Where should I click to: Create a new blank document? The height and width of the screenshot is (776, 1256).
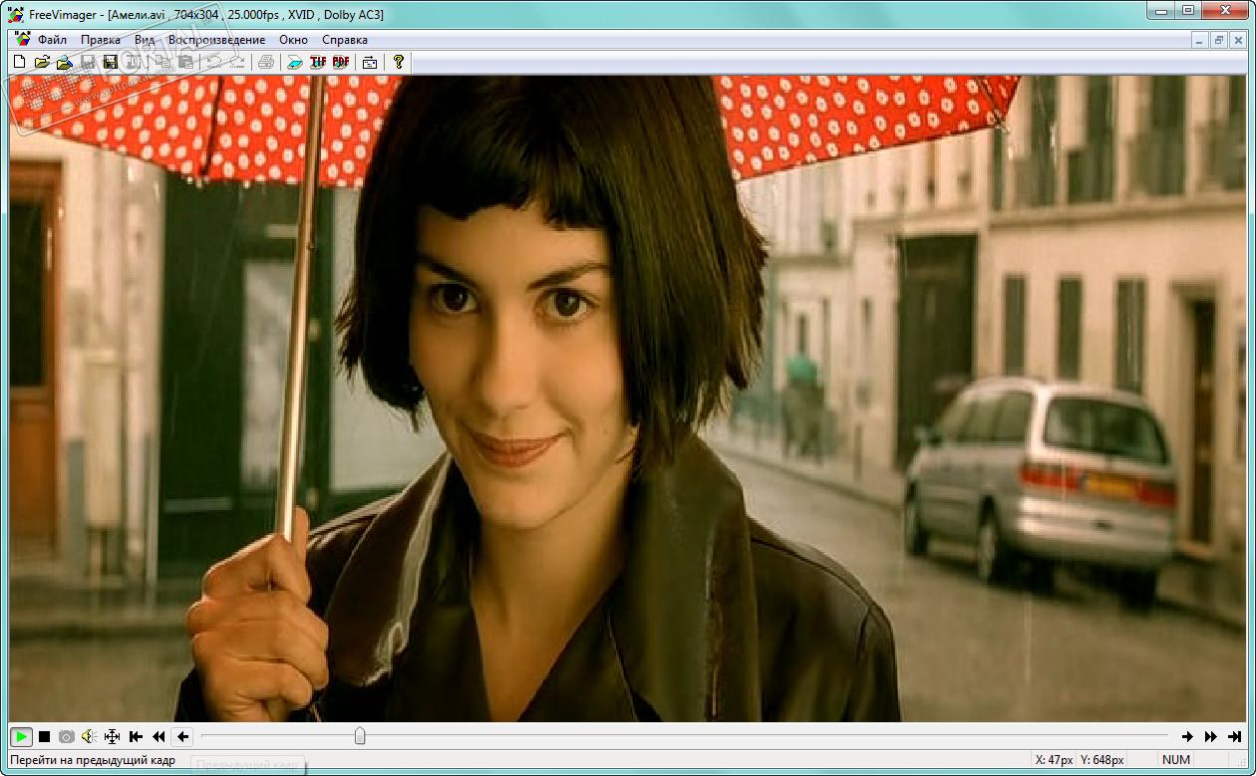(19, 62)
